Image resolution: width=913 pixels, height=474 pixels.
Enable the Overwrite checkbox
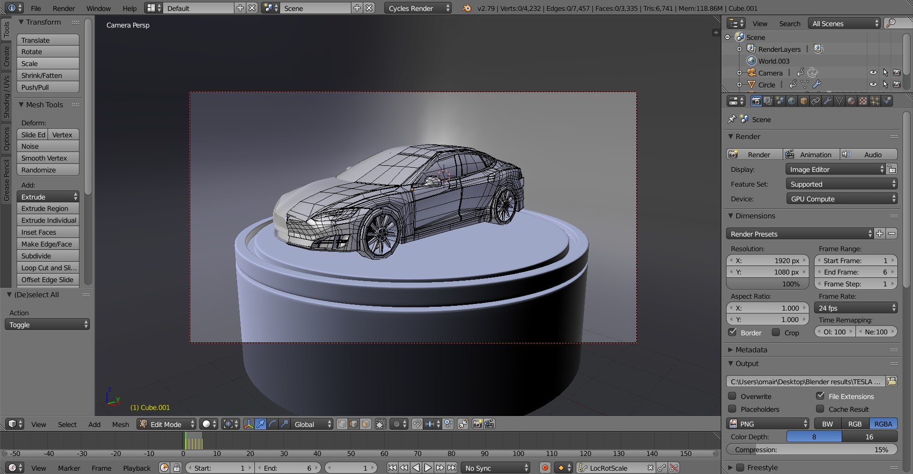pos(732,396)
